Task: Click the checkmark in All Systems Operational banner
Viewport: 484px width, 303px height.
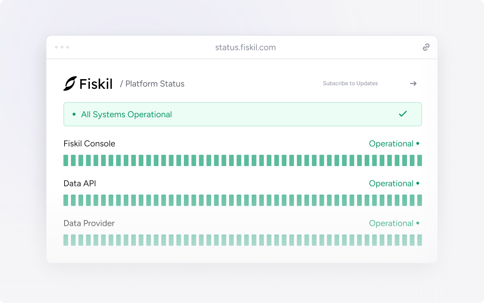Action: 403,114
